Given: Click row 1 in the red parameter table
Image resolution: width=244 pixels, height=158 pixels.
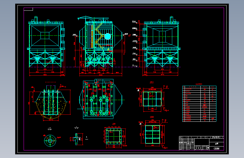Looking at the screenshot, I should point(199,89).
